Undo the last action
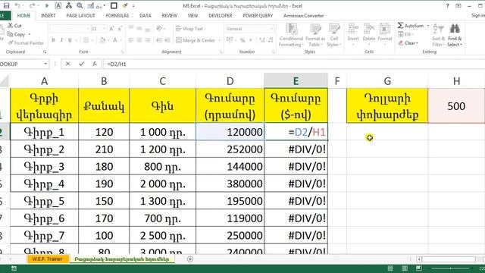The image size is (485, 273). click(x=17, y=5)
